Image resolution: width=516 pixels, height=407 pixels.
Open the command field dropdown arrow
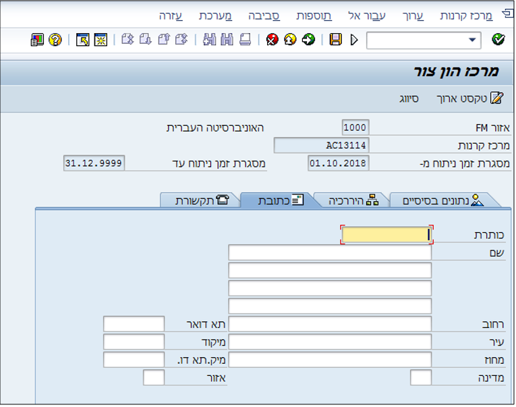[x=472, y=40]
